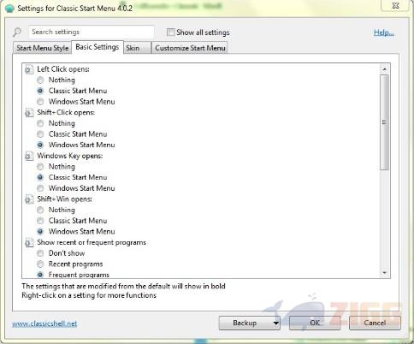Click the Shift+Win opens setting icon
This screenshot has height=344, width=414.
coord(29,199)
